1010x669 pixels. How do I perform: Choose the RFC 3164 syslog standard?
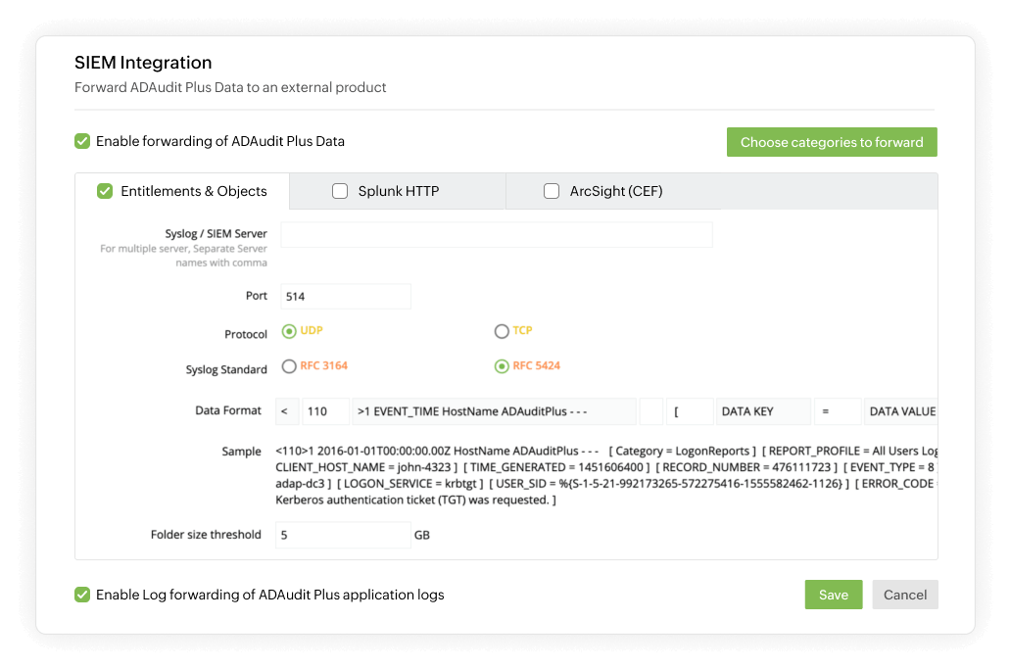point(289,365)
